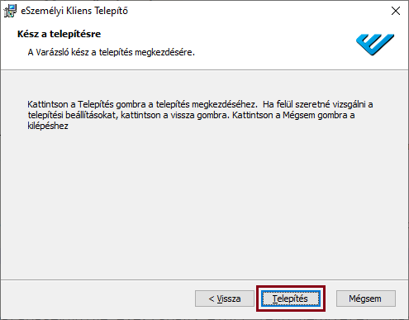The width and height of the screenshot is (409, 320).
Task: Click the subtitle A Varázsló kész text
Action: coord(111,52)
